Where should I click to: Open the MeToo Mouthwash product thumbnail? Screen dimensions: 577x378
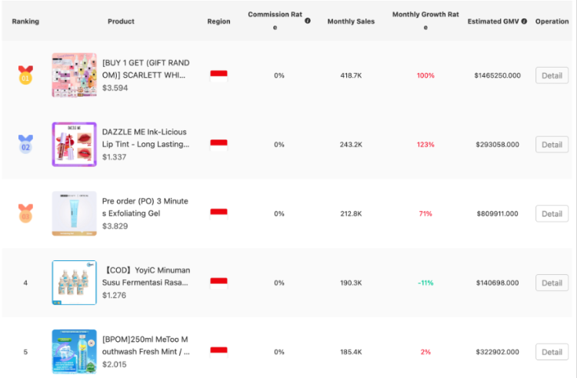(74, 352)
